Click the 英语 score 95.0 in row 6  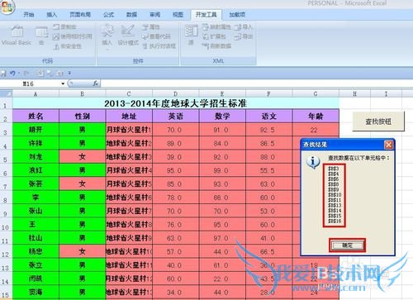(176, 170)
